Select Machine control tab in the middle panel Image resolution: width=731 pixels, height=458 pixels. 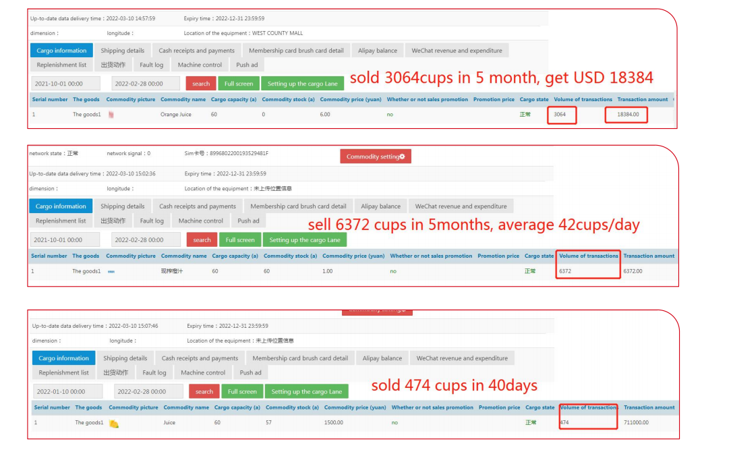point(201,221)
